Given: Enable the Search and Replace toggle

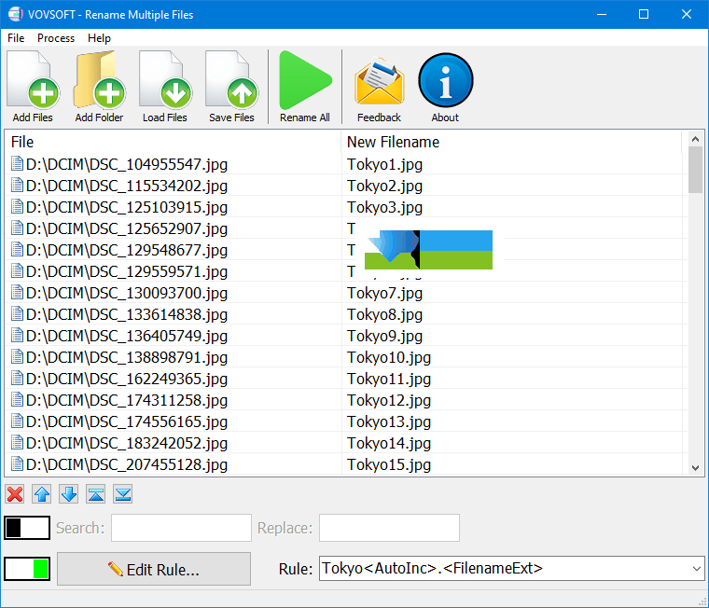Looking at the screenshot, I should tap(27, 528).
